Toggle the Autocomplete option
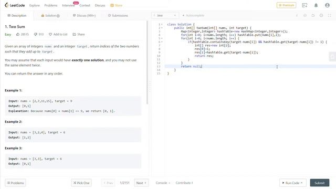The height and width of the screenshot is (189, 336). point(193,15)
